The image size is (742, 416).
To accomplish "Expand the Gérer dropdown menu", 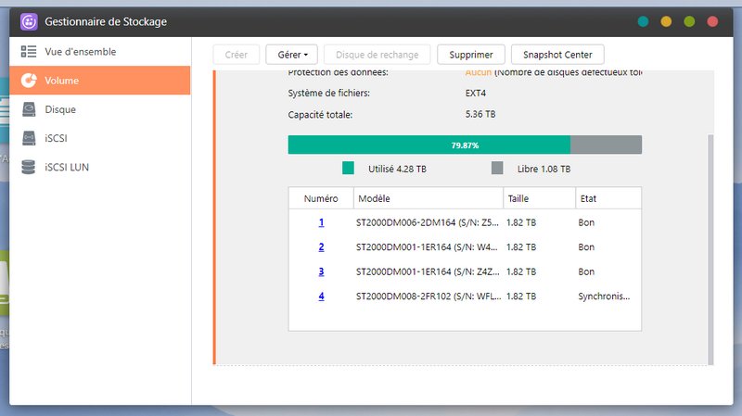I will [x=291, y=55].
